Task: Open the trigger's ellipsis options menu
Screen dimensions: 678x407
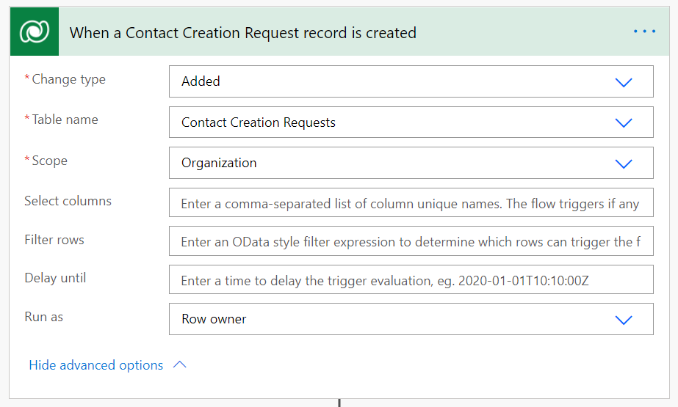Action: [x=644, y=32]
